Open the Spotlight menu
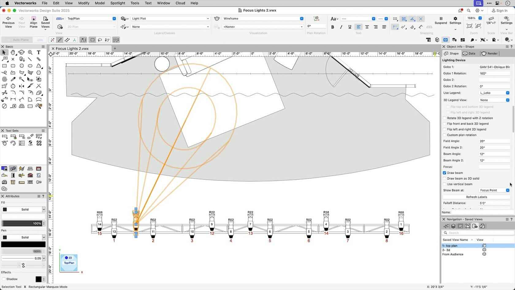Viewport: 515px width, 290px height. pos(118,3)
